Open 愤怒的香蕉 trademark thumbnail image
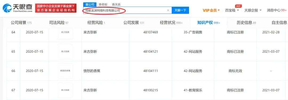The image size is (288, 100). (65, 71)
